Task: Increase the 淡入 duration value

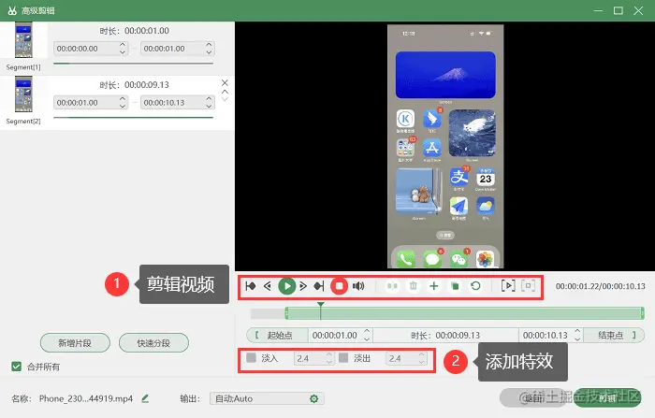Action: [329, 354]
